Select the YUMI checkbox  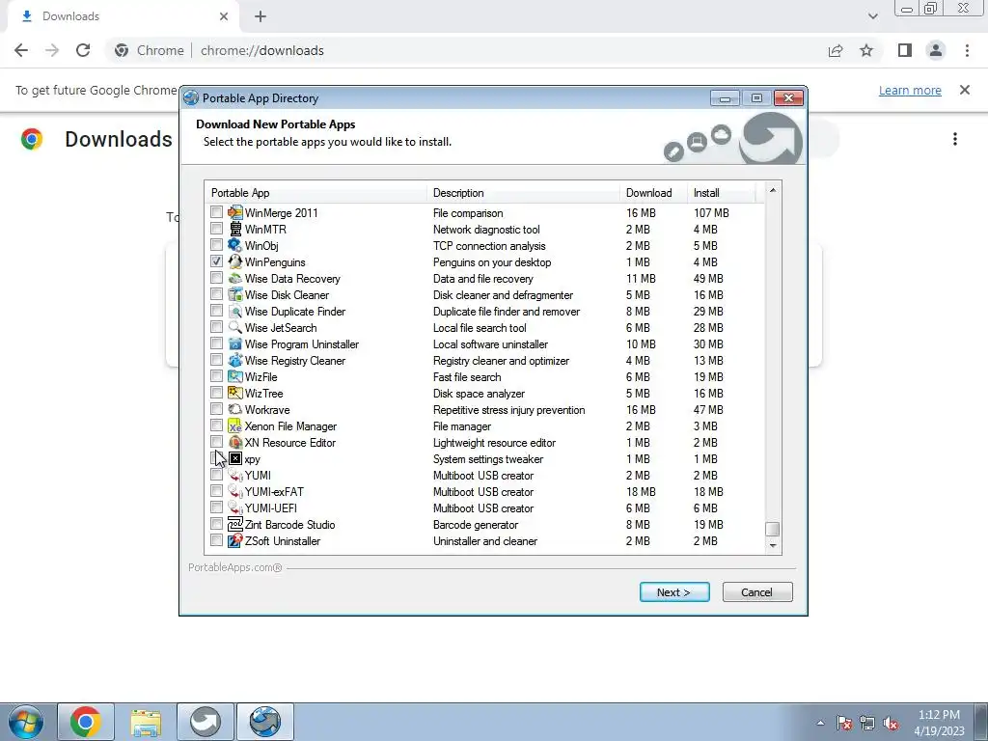click(x=217, y=474)
